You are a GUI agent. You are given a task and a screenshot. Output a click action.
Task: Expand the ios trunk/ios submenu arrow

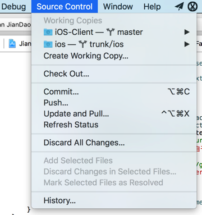click(x=187, y=44)
